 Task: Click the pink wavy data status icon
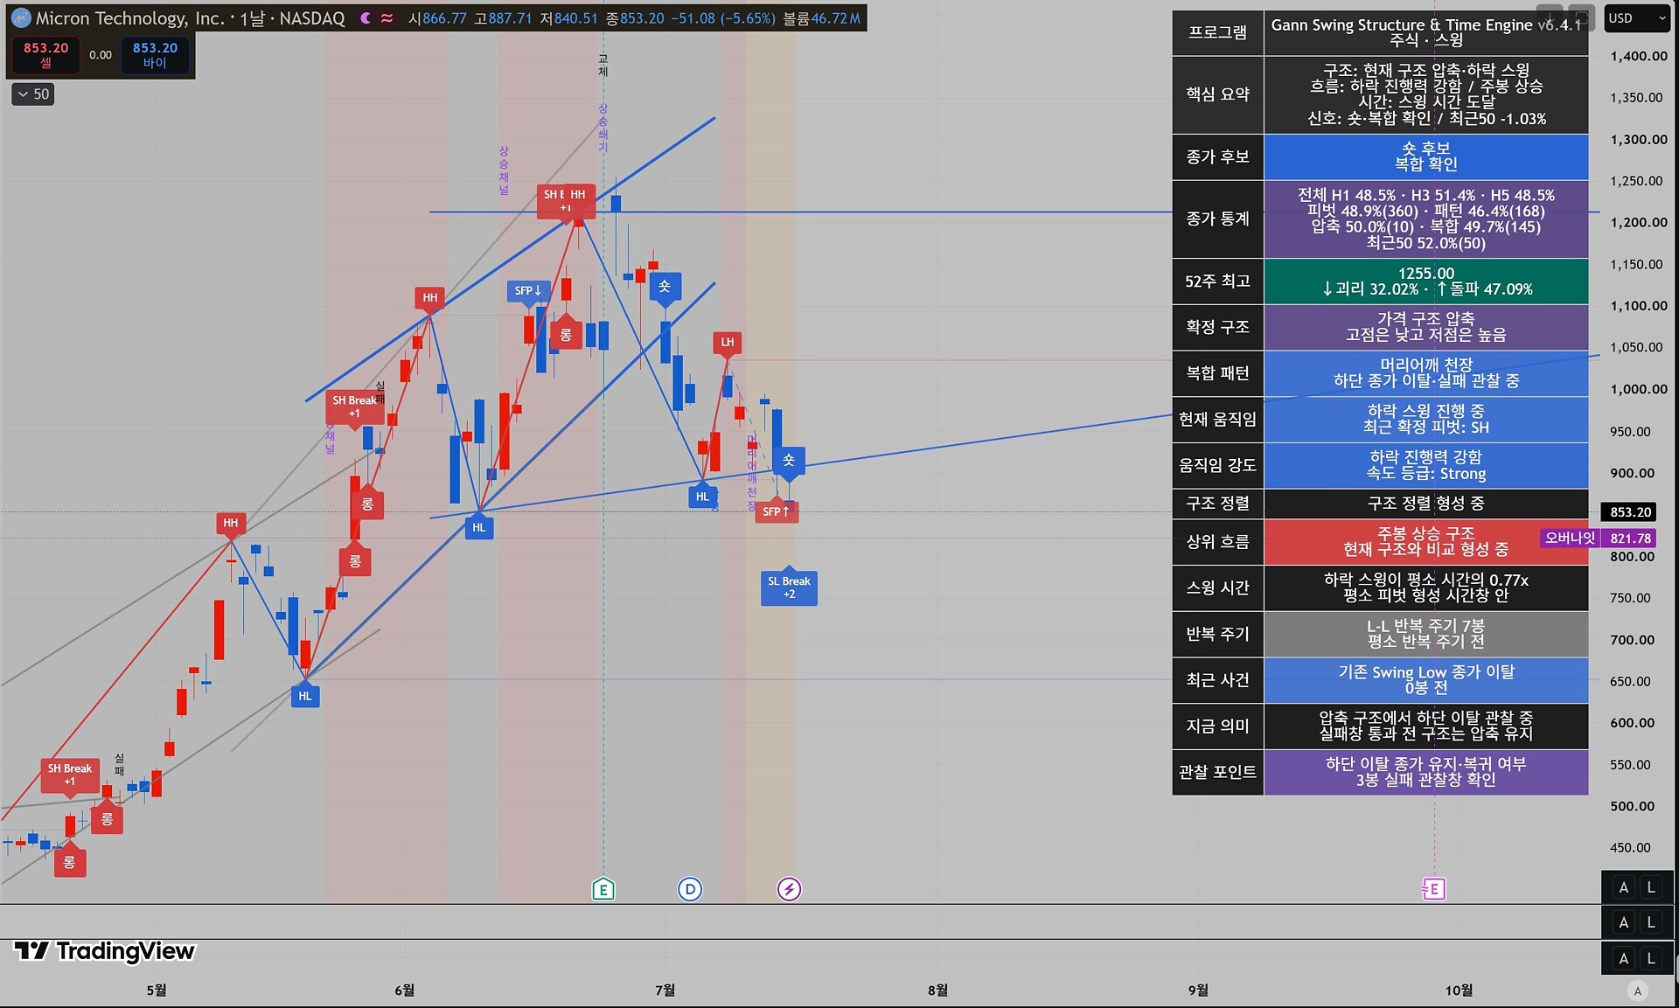pos(387,18)
